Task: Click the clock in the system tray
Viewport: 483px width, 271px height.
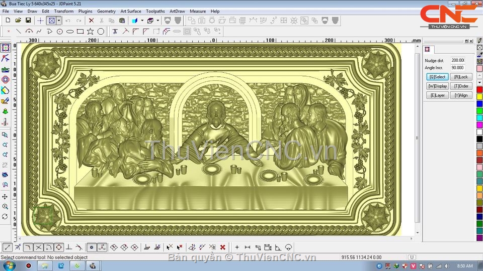Action: (x=465, y=266)
